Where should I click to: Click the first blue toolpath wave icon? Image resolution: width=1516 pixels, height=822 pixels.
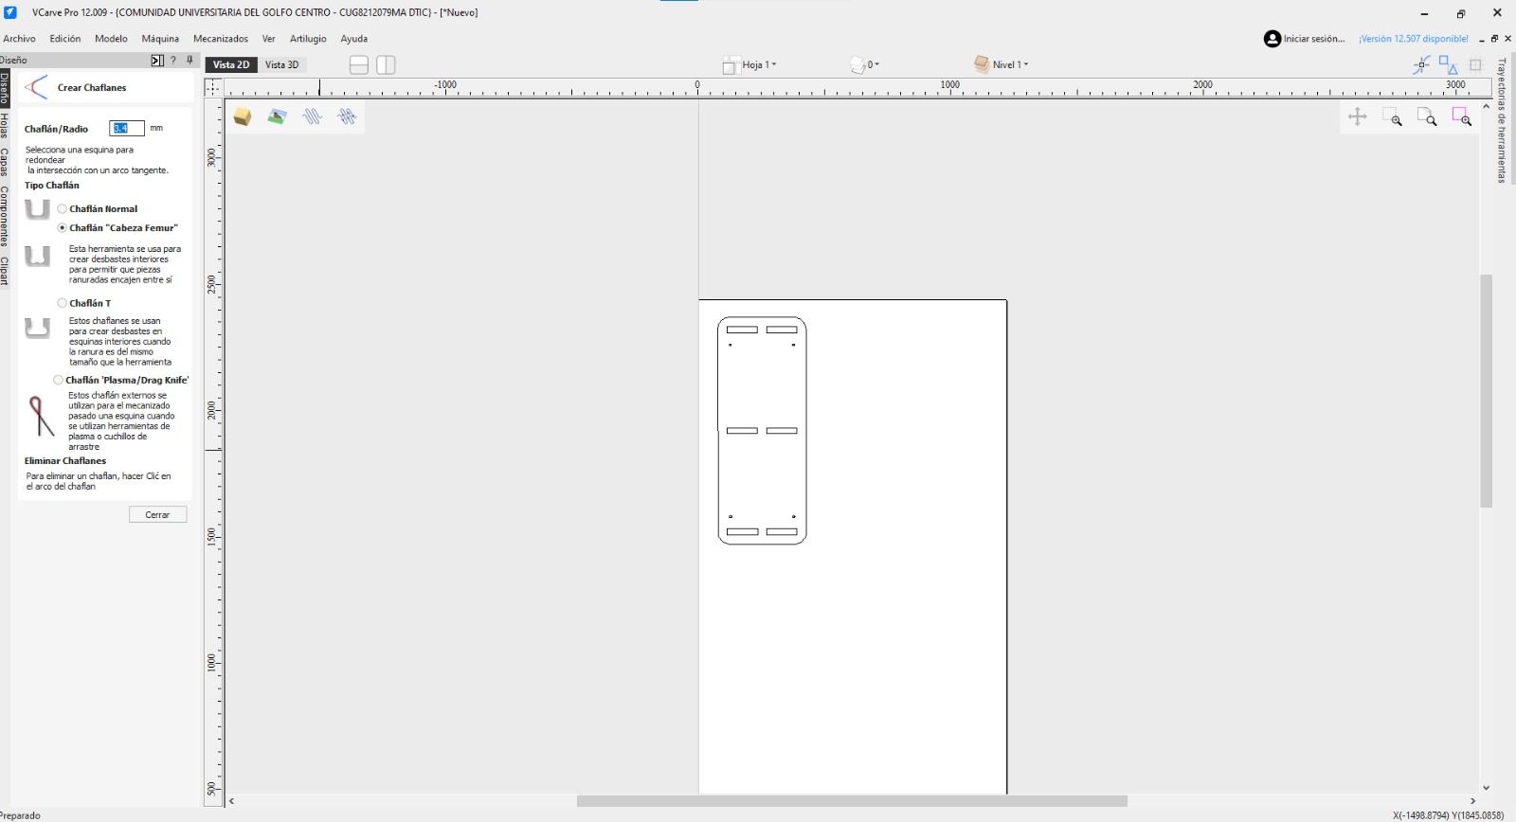[x=312, y=116]
